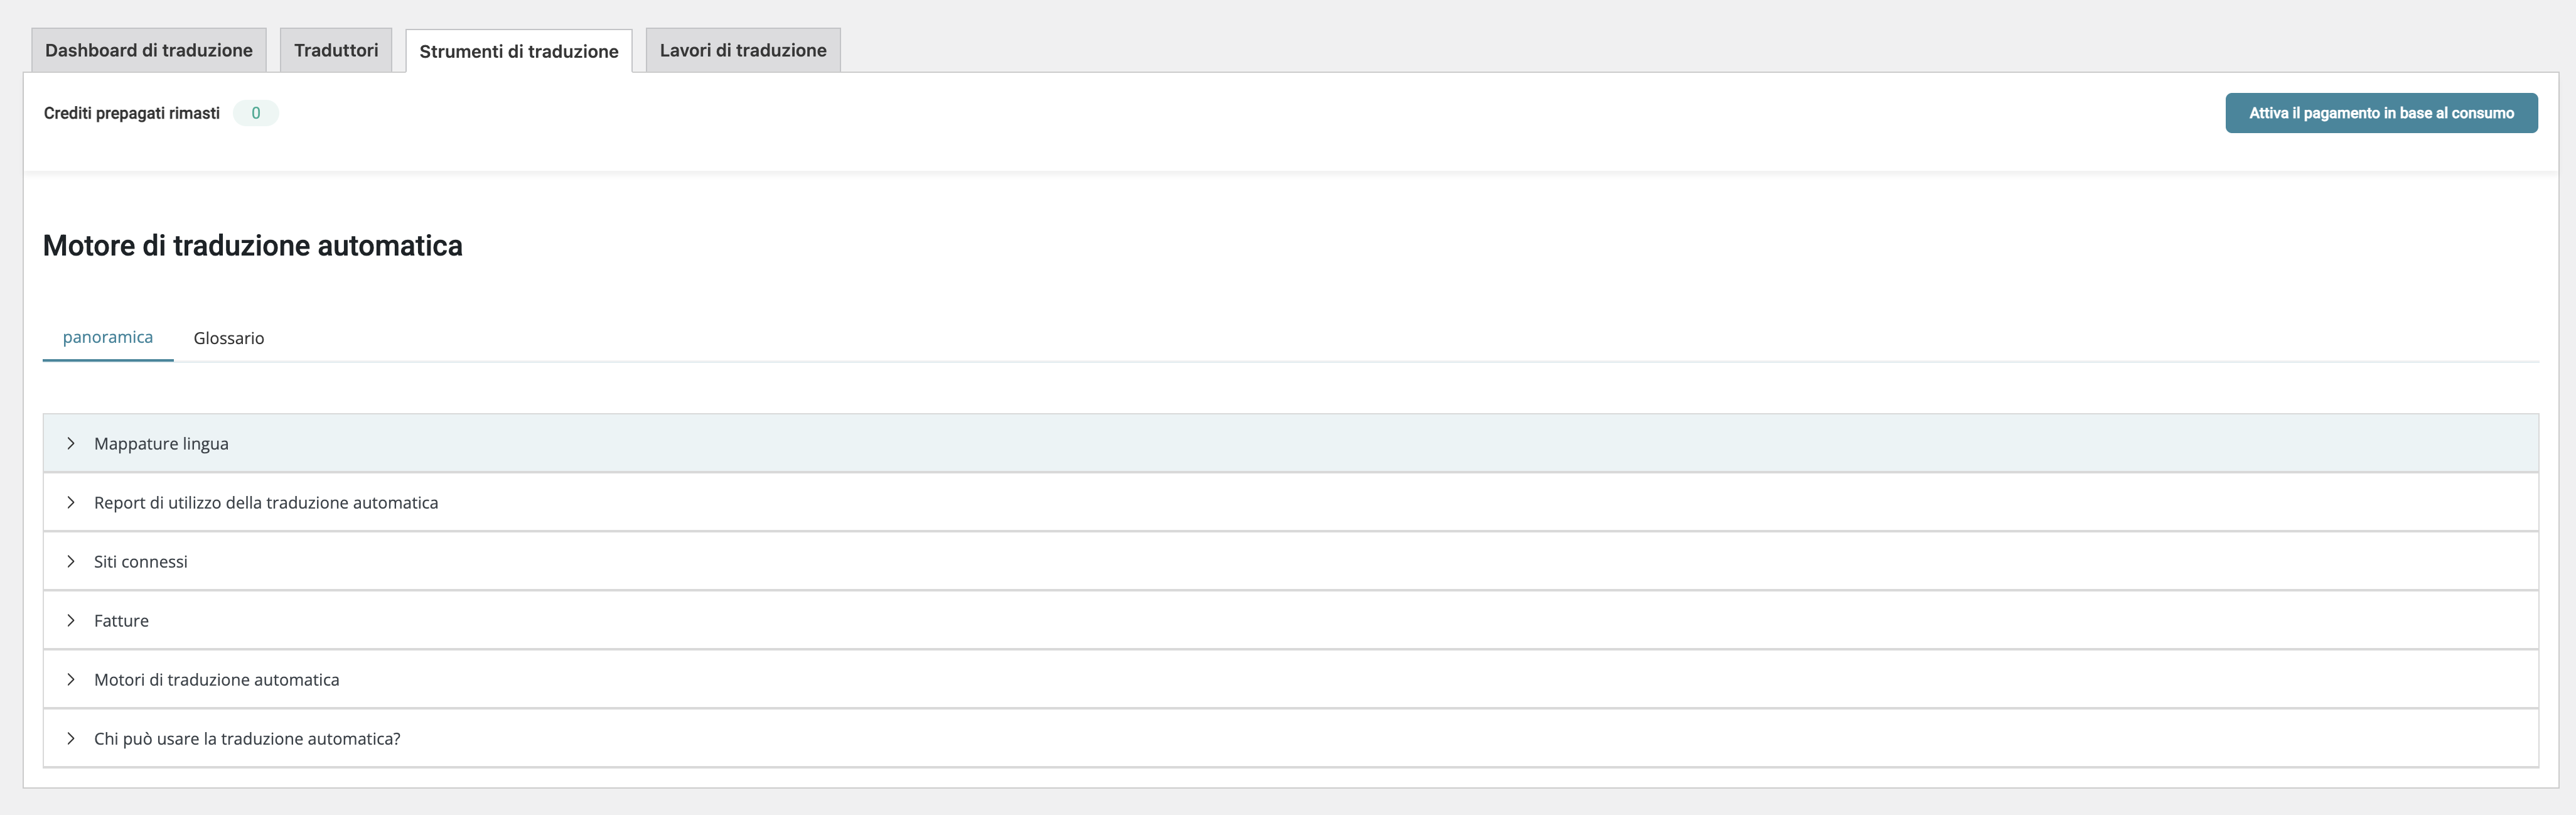Open the Traduttori tab
2576x815 pixels.
336,50
